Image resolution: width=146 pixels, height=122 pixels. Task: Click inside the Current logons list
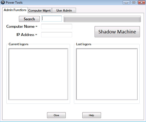38,74
